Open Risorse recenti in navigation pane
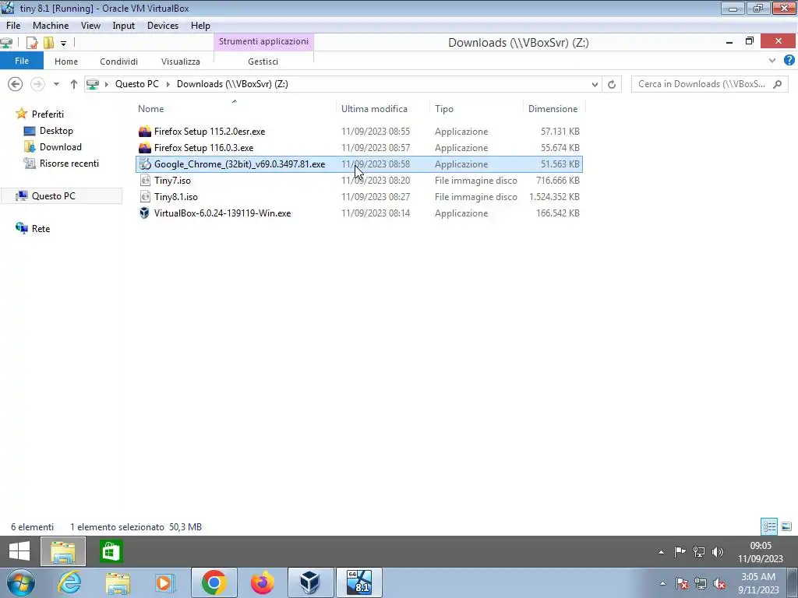The width and height of the screenshot is (798, 598). (x=61, y=164)
